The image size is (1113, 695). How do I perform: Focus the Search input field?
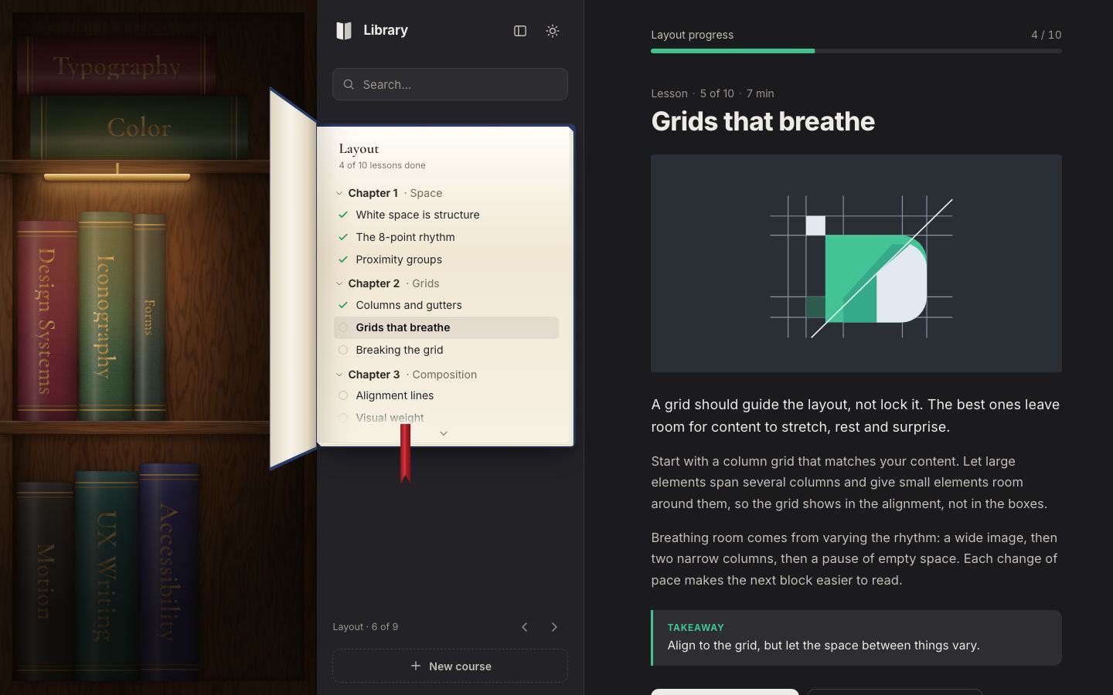click(x=450, y=84)
